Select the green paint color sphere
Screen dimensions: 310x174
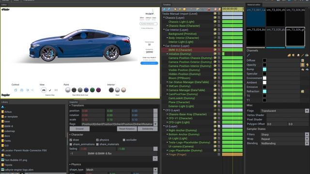93,90
